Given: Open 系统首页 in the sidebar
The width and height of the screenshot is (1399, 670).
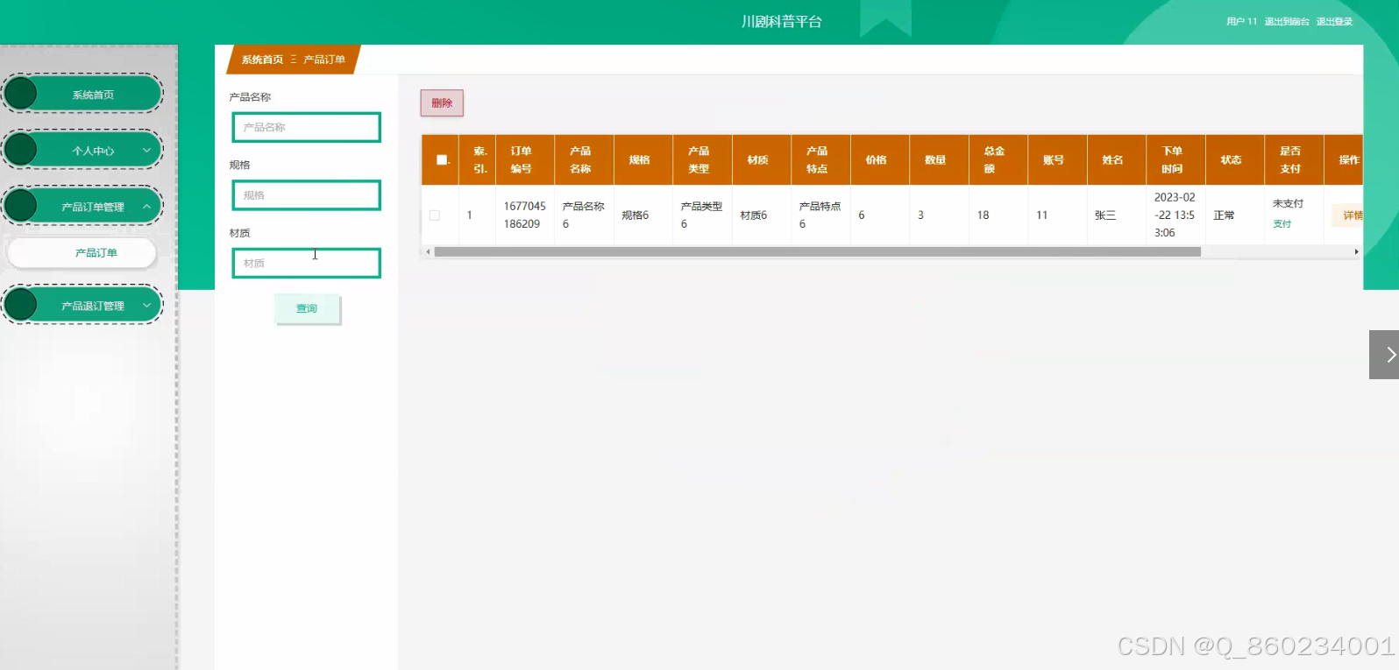Looking at the screenshot, I should tap(83, 95).
